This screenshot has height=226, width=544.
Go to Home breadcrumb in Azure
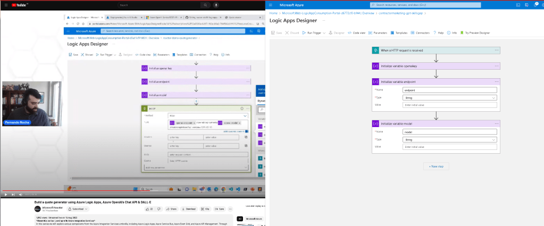273,13
